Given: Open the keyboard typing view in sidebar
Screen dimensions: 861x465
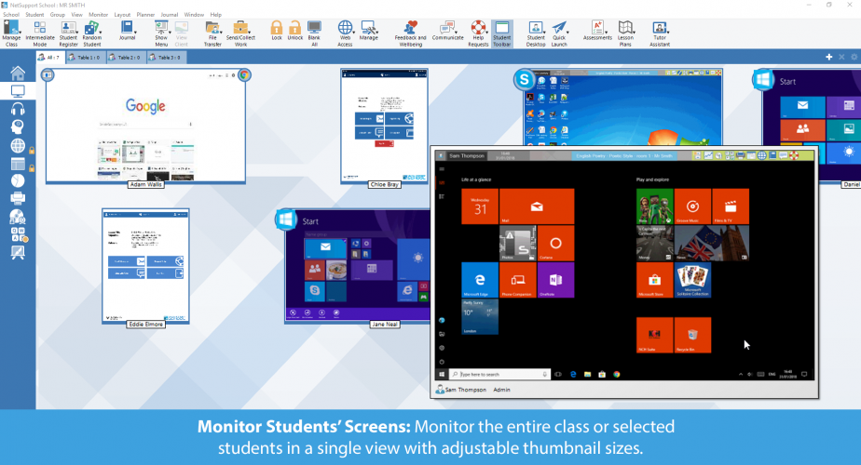Looking at the screenshot, I should tap(19, 234).
